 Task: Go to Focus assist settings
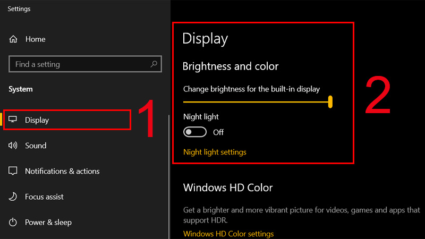(x=44, y=197)
